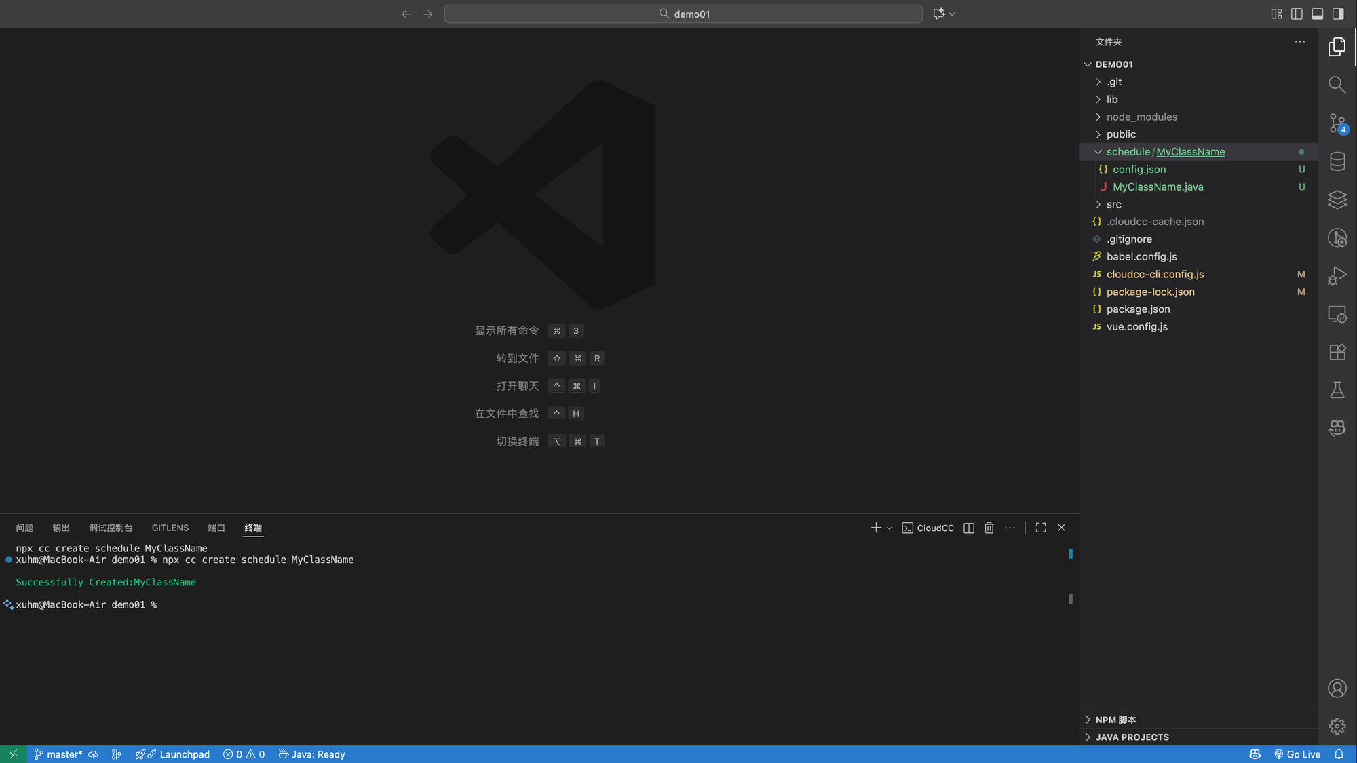Click the kill terminal trash icon
This screenshot has height=763, width=1357.
[x=989, y=528]
